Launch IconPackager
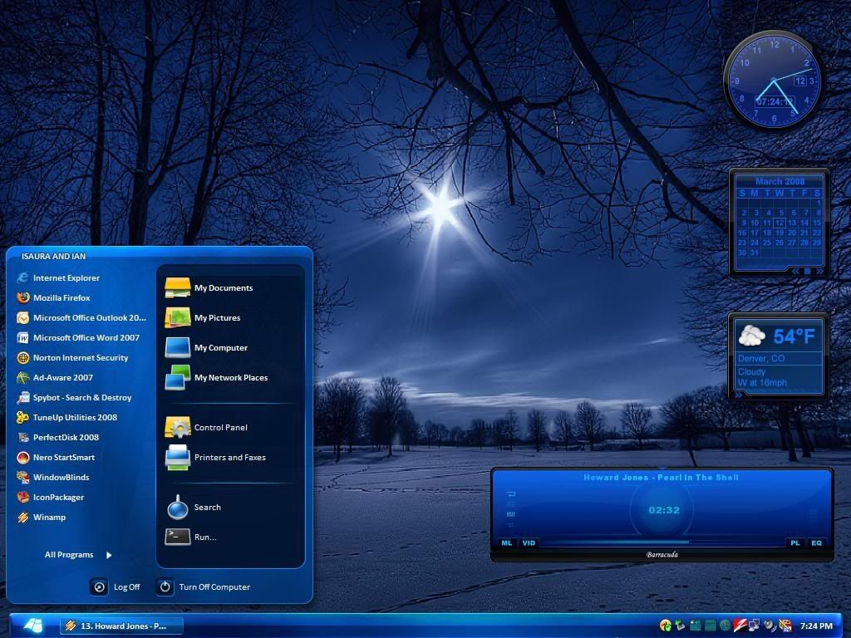 tap(51, 497)
